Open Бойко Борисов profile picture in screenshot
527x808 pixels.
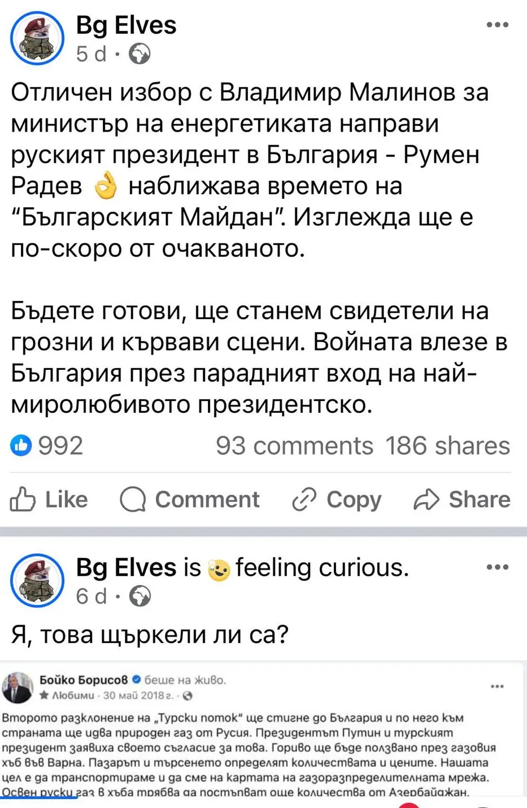[x=18, y=687]
